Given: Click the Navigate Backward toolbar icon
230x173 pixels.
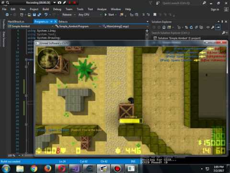Looking at the screenshot, I should pyautogui.click(x=7, y=14).
